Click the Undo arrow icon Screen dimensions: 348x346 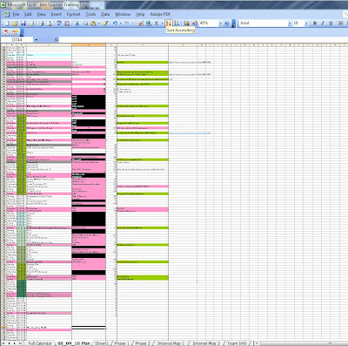click(115, 24)
